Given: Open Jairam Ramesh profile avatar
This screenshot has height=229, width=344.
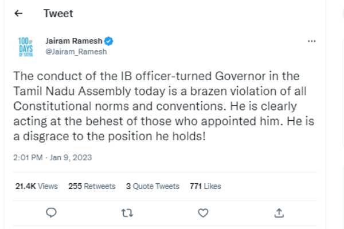Looking at the screenshot, I should click(27, 46).
